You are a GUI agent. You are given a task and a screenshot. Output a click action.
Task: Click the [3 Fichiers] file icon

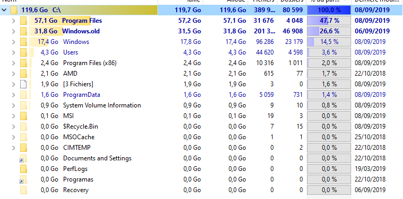coord(23,84)
